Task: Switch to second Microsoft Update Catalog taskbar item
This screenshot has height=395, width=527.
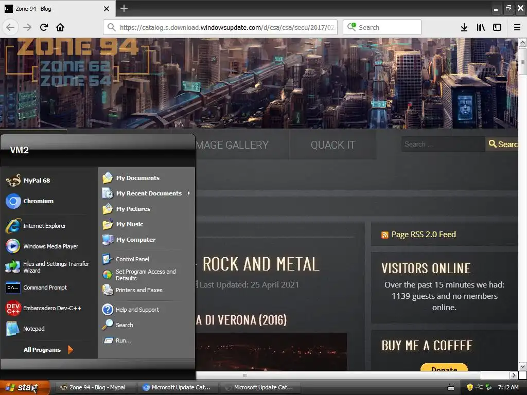Action: (260, 387)
